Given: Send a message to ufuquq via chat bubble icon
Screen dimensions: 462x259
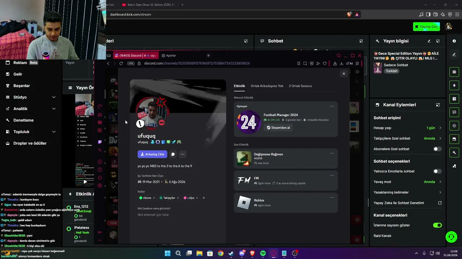Looking at the screenshot, I should [x=173, y=154].
